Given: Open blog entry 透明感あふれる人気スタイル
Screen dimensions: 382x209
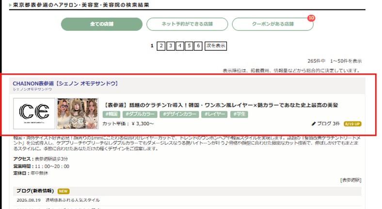Looking at the screenshot, I should [73, 200].
